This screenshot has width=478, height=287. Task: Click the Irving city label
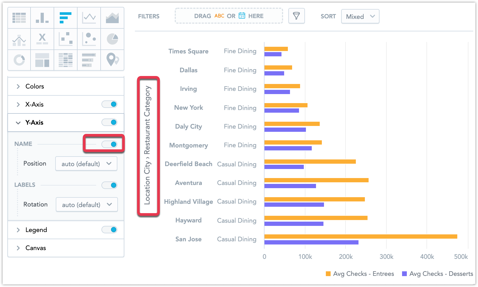(x=189, y=89)
